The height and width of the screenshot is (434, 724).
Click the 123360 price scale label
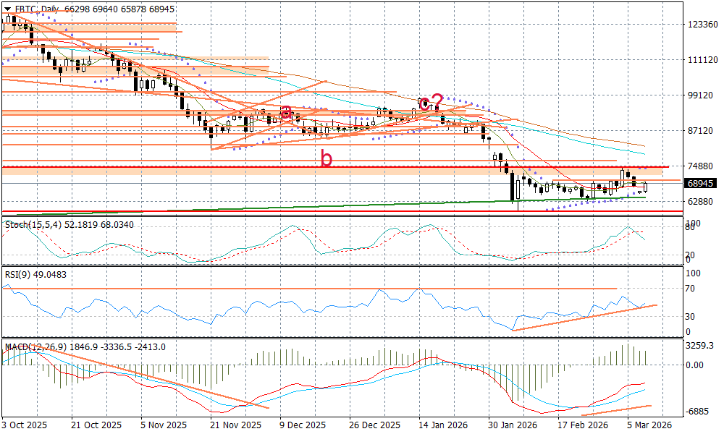coord(702,25)
